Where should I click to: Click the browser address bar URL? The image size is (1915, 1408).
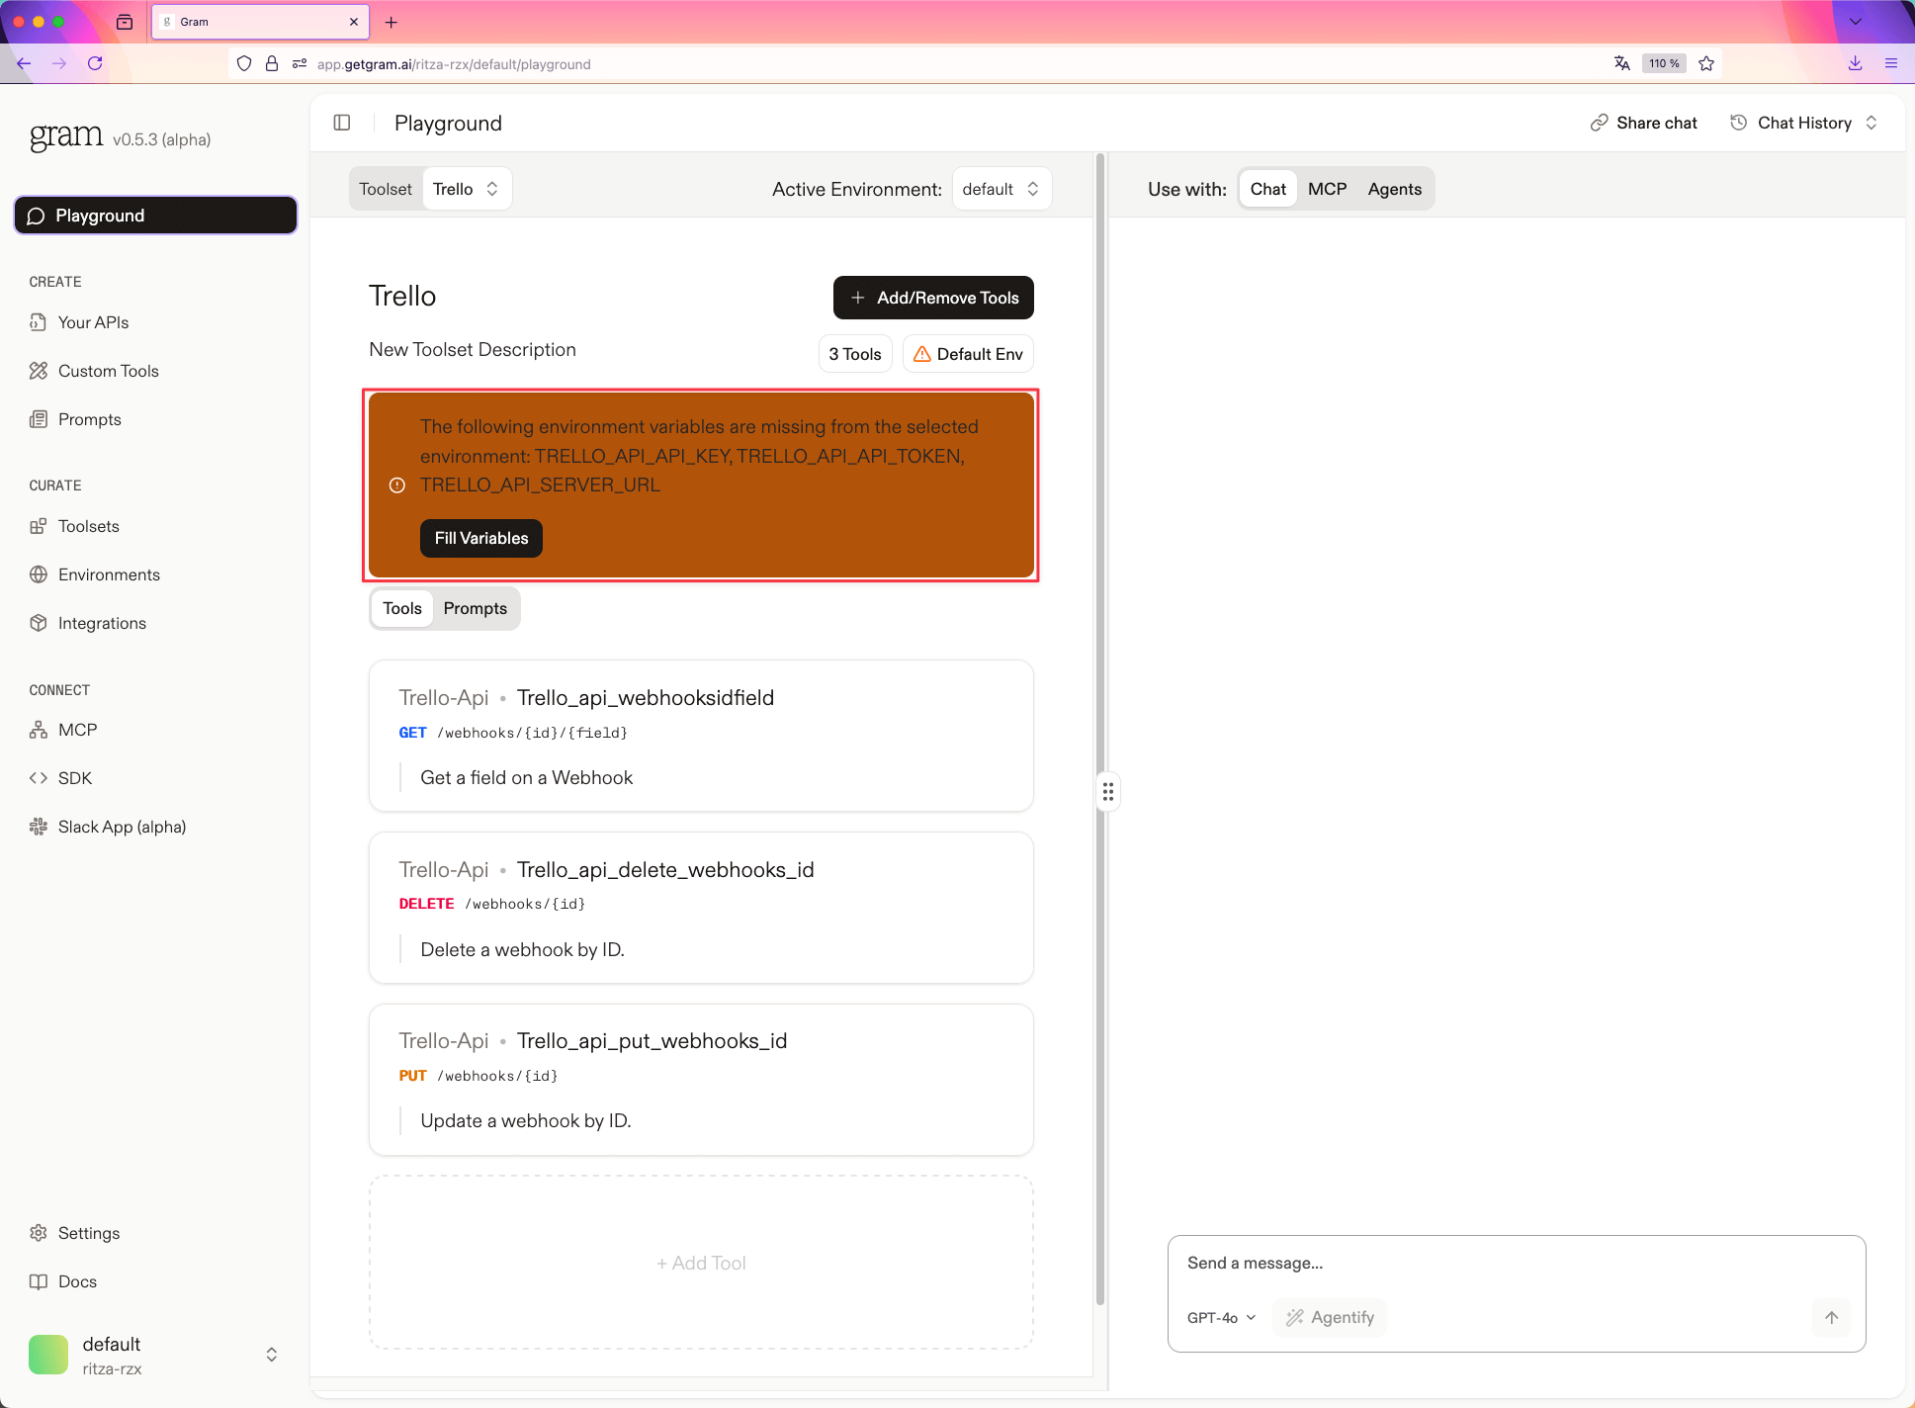coord(454,64)
